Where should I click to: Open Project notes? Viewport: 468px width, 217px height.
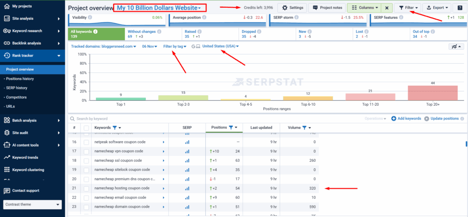pyautogui.click(x=327, y=8)
